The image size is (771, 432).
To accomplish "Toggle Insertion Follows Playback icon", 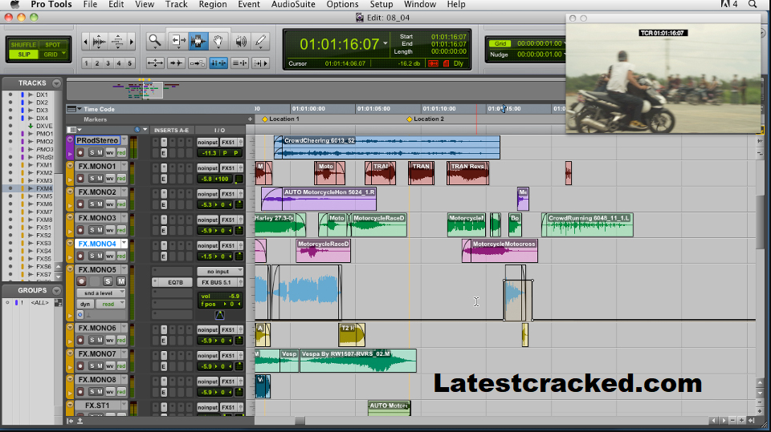I will point(260,63).
